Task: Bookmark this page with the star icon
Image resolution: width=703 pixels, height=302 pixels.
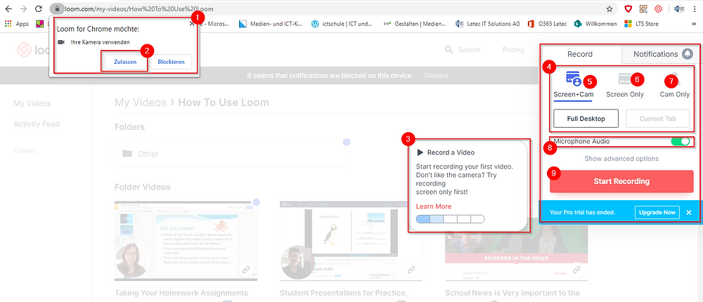Action: (610, 8)
